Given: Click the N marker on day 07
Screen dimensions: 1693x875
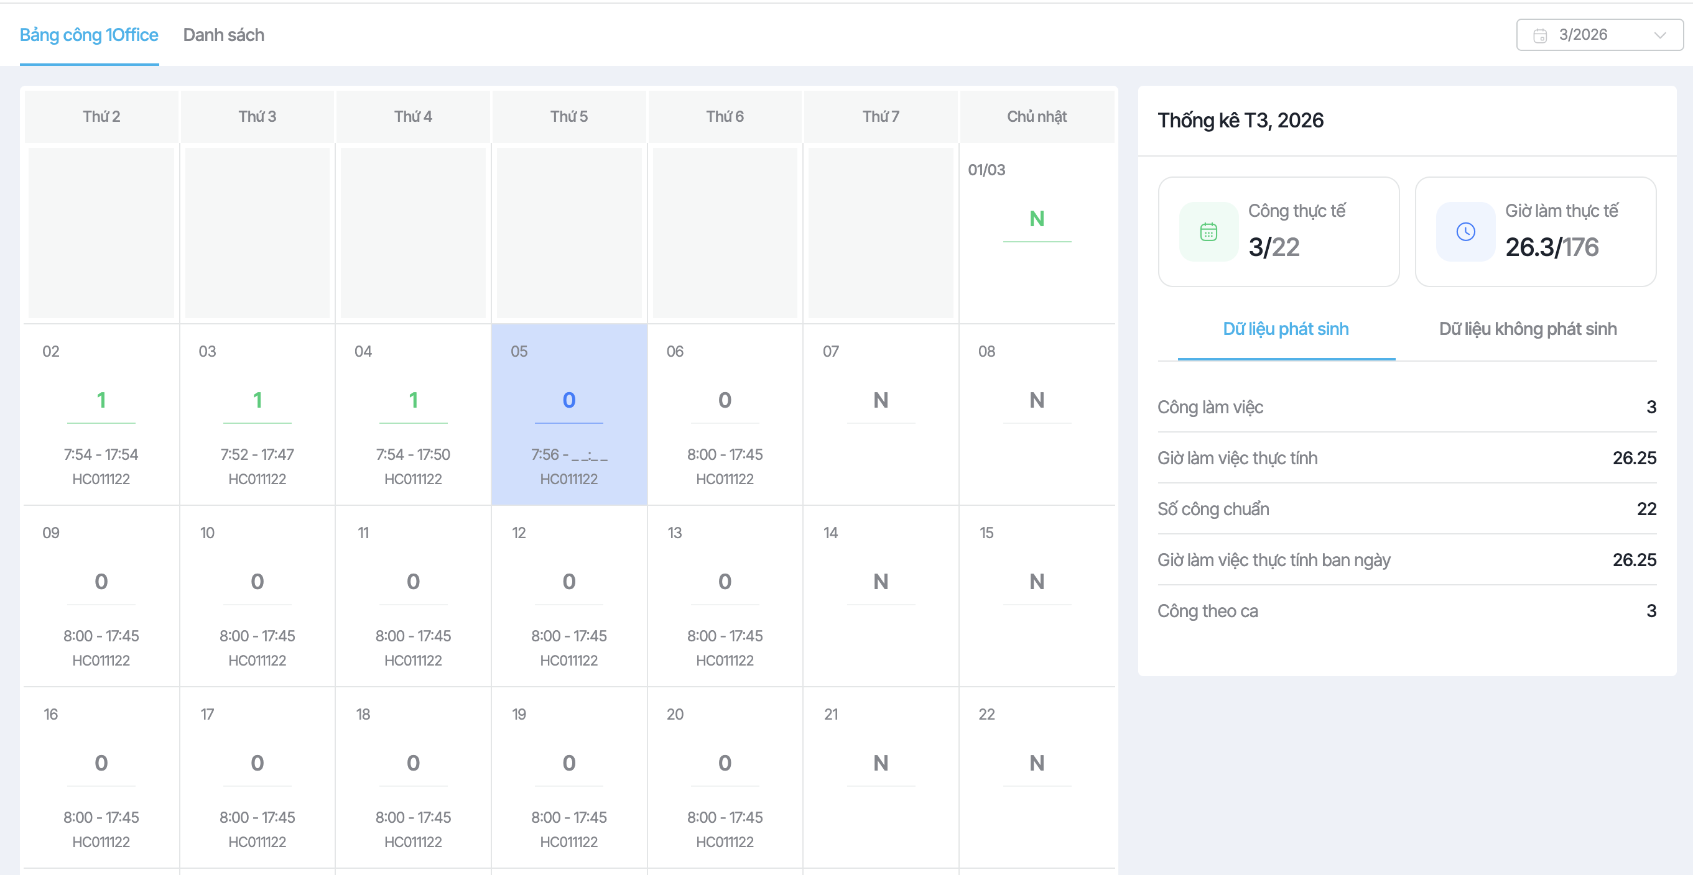Looking at the screenshot, I should coord(881,400).
